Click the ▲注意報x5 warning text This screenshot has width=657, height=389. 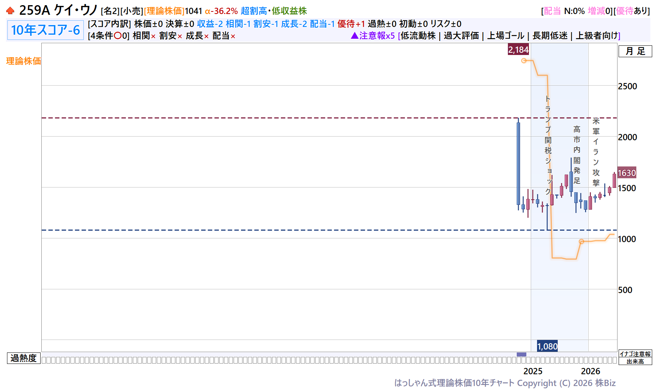[372, 36]
